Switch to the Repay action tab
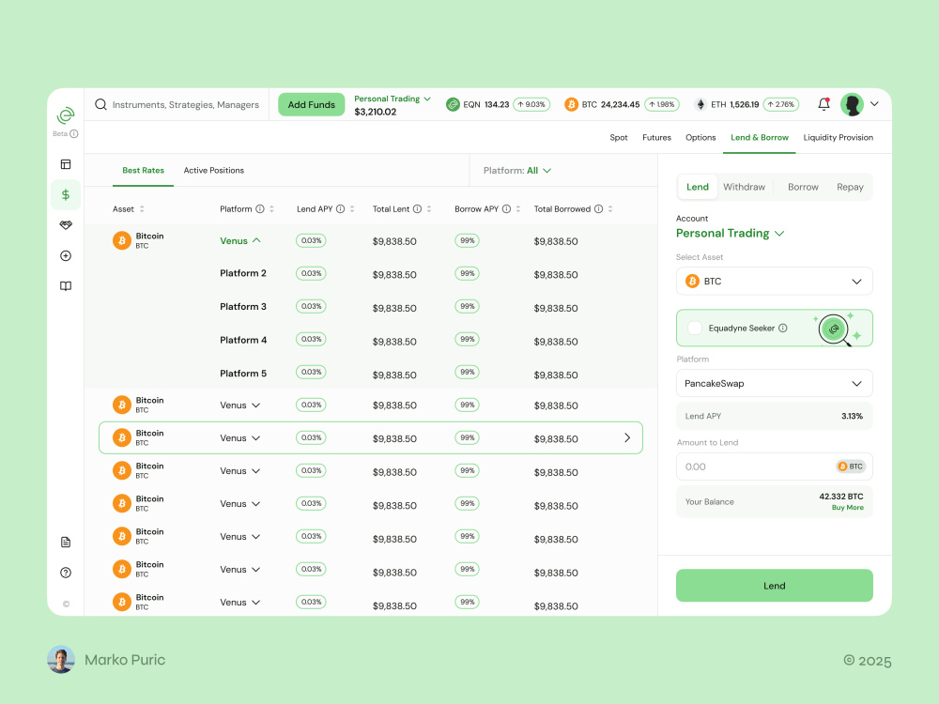 pos(850,187)
